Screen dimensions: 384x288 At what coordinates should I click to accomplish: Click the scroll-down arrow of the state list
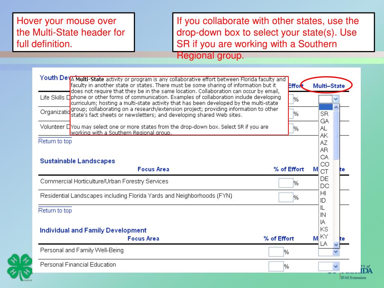pos(336,244)
